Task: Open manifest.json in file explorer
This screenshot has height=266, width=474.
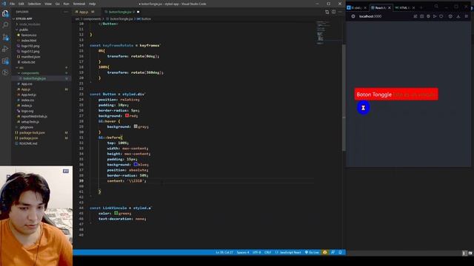Action: 30,57
